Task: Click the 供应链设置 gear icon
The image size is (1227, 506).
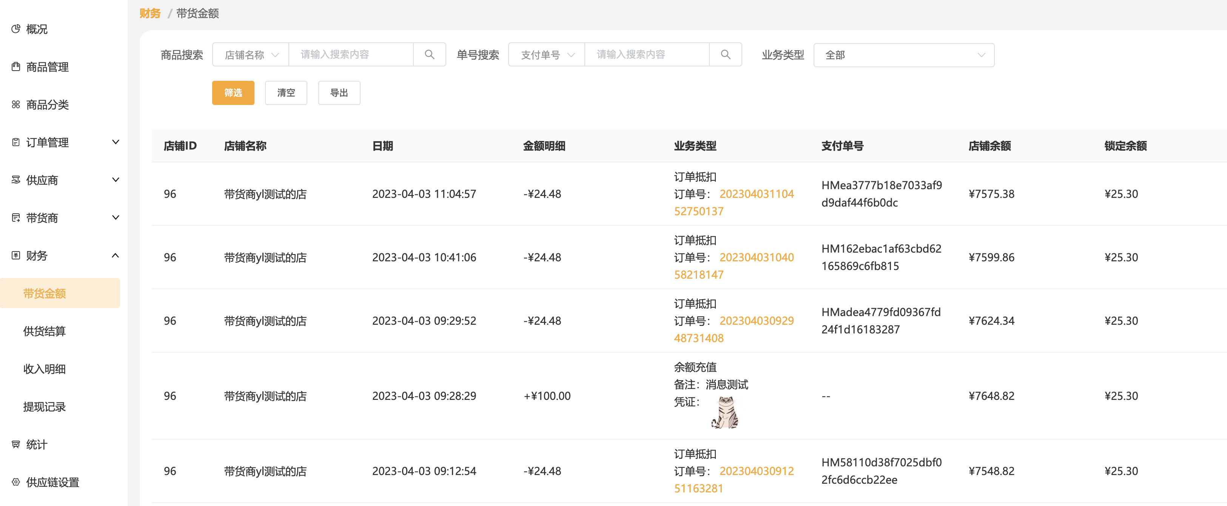Action: tap(16, 482)
